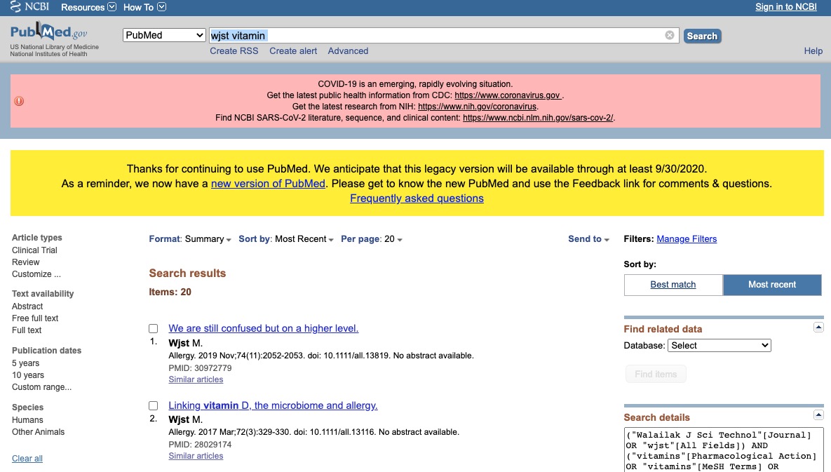Filter by Full text availability

(x=27, y=330)
